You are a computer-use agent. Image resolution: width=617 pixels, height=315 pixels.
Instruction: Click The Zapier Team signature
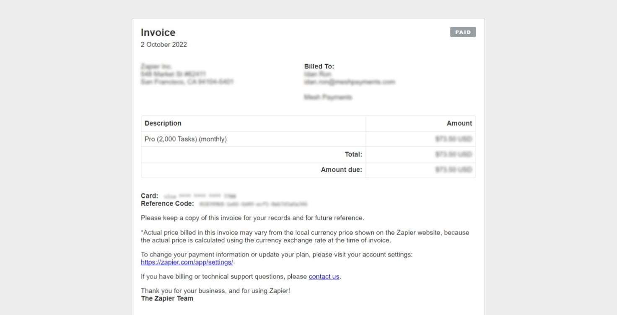pos(167,298)
